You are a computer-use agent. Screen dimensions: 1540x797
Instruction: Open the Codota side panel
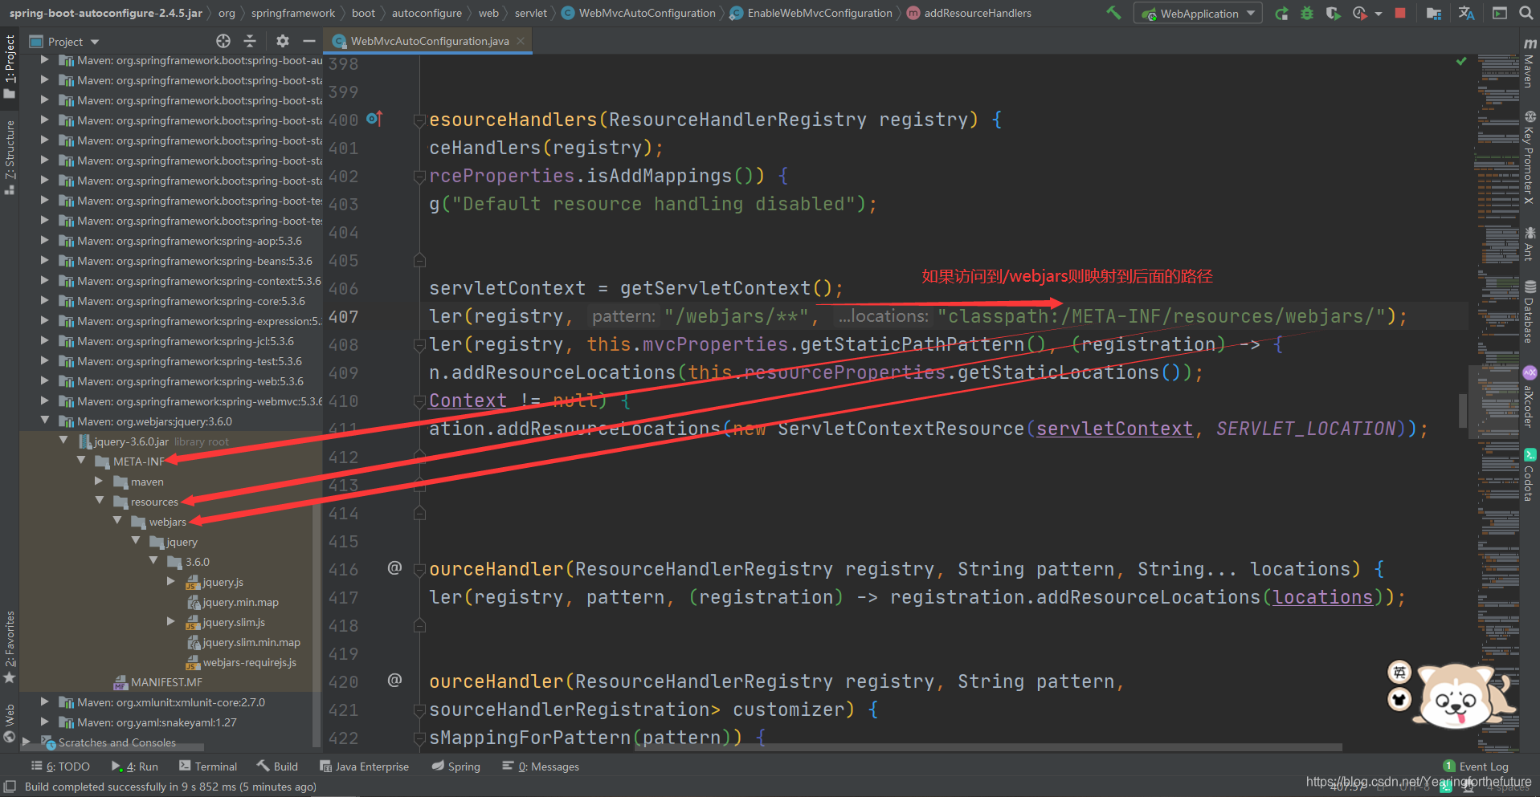1530,475
